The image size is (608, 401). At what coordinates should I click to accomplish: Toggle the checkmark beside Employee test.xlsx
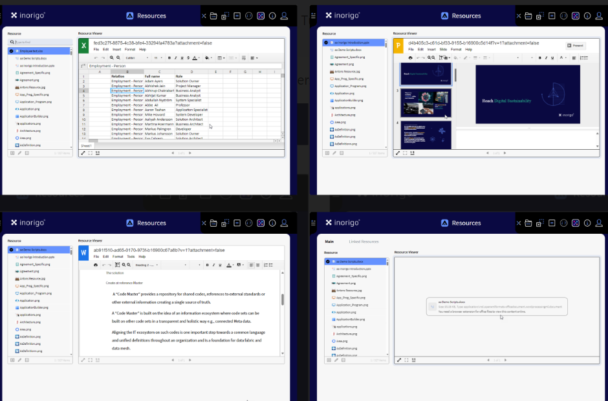12,50
